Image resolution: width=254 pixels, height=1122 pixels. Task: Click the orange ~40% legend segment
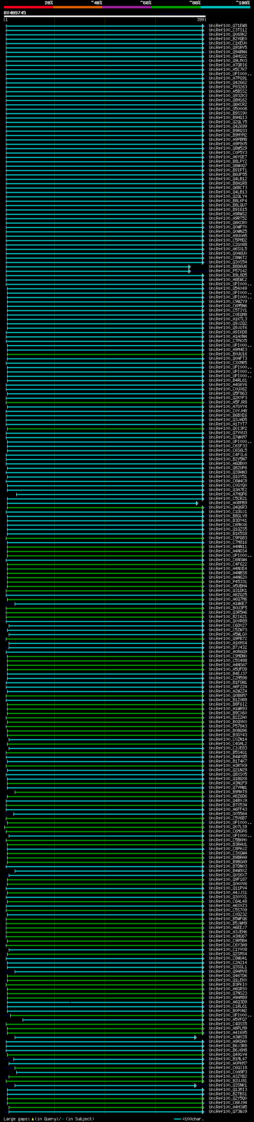[x=78, y=7]
